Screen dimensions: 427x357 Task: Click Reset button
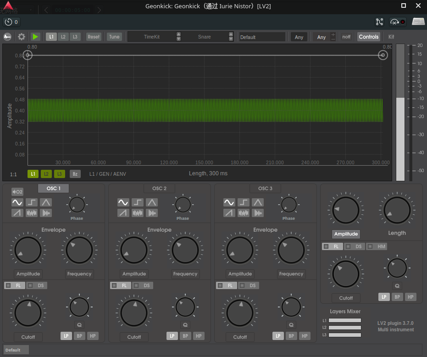coord(94,37)
